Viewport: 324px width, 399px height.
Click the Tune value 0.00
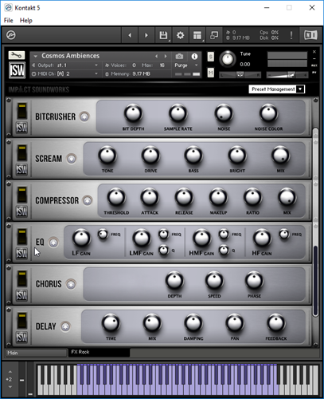click(x=245, y=65)
